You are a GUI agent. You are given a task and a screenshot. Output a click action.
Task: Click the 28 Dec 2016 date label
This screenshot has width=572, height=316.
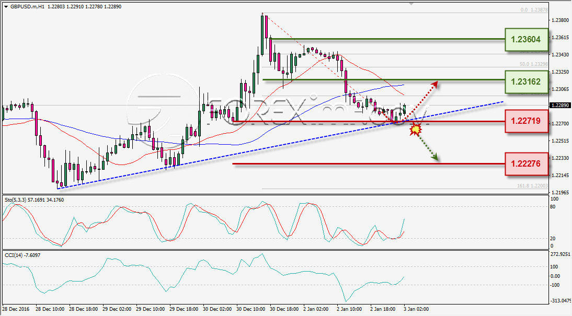15,309
